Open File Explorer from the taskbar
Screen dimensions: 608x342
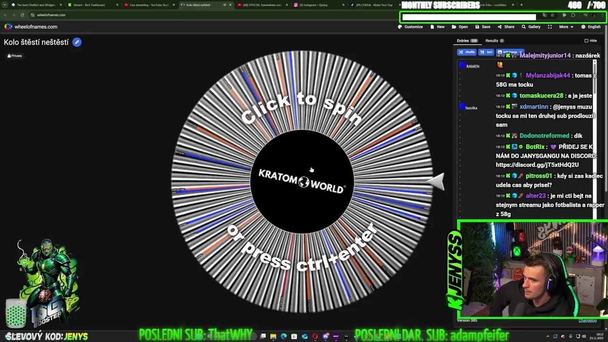(273, 336)
